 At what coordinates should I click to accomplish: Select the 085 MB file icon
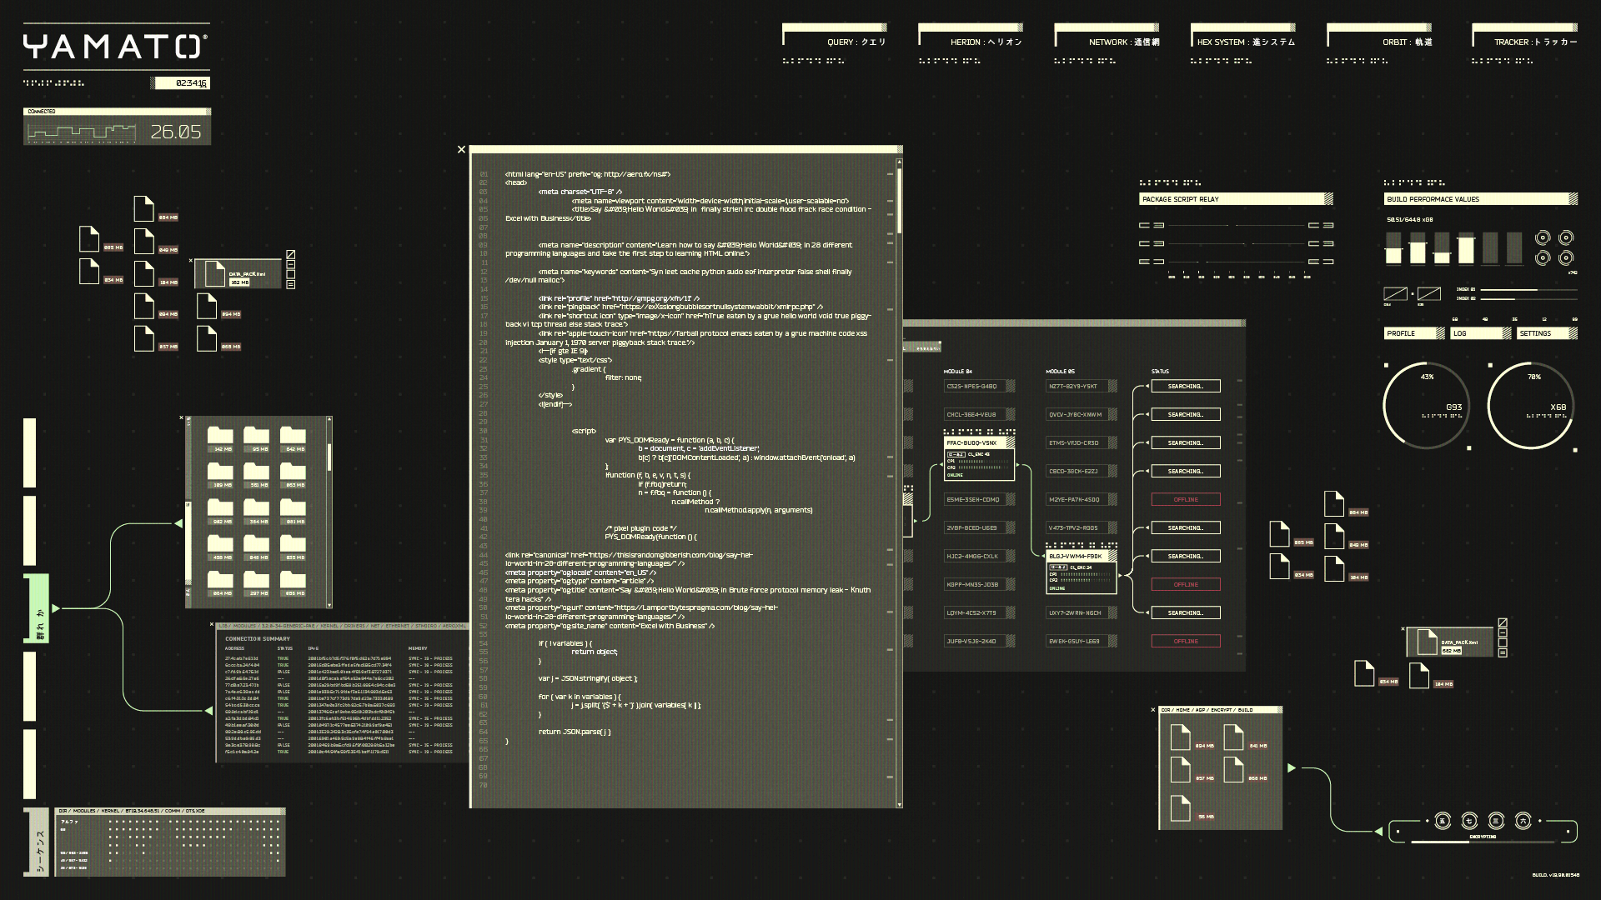click(x=89, y=238)
